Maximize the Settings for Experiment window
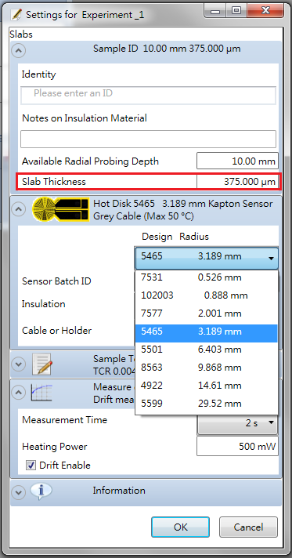 pyautogui.click(x=236, y=11)
